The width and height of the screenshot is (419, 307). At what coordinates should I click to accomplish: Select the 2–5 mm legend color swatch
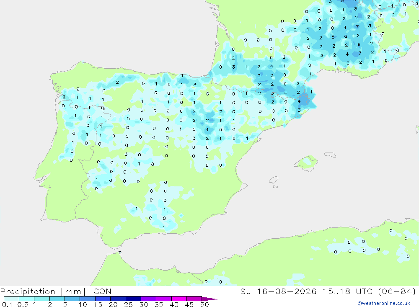click(x=57, y=299)
